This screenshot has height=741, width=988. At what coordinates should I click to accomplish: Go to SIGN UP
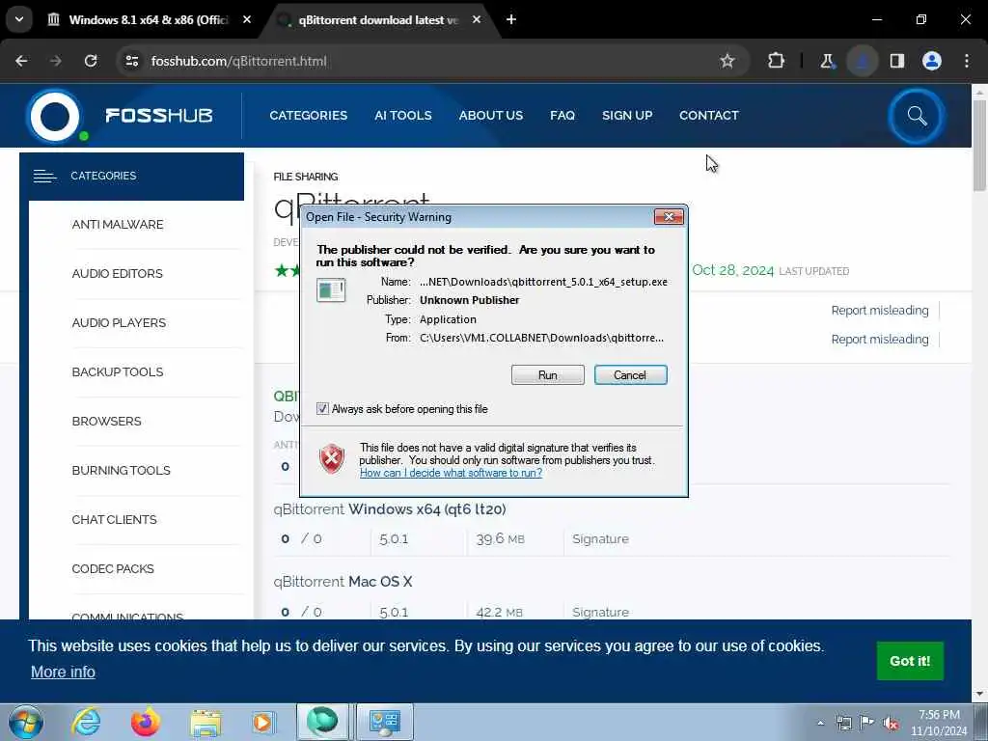627,116
